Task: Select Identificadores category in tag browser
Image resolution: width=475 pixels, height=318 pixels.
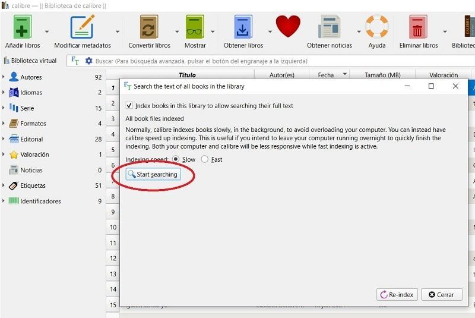Action: pos(40,201)
